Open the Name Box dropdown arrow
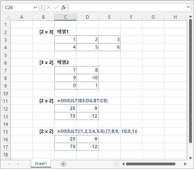The image size is (194, 169). click(35, 7)
